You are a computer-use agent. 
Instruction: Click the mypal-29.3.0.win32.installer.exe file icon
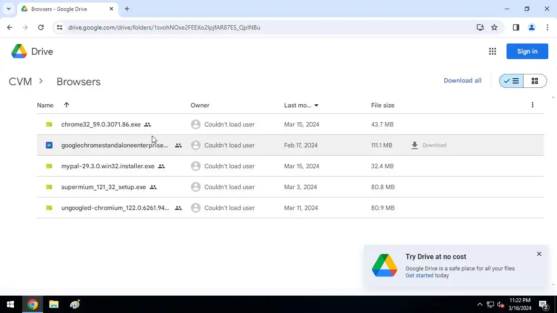pyautogui.click(x=49, y=166)
